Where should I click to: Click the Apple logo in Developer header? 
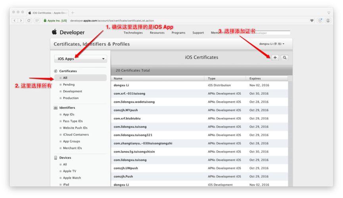54,32
